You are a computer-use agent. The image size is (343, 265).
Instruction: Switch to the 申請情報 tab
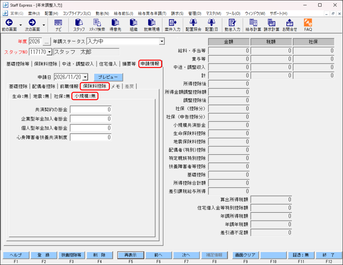(150, 64)
